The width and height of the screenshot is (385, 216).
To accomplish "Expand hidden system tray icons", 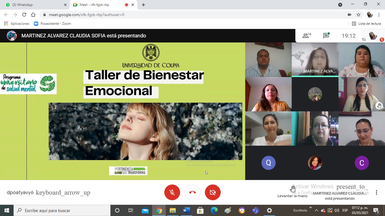I will pos(316,210).
